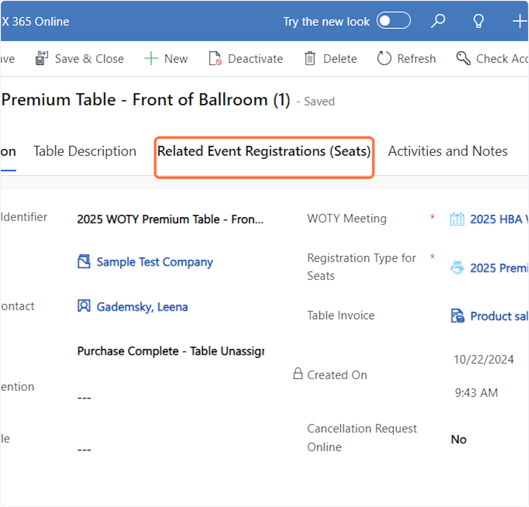
Task: Open the Sample Test Company link
Action: click(x=154, y=262)
